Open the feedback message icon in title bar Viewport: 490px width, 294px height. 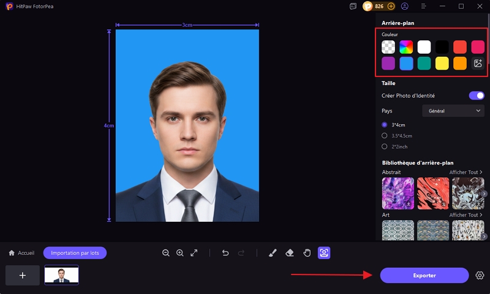coord(353,6)
